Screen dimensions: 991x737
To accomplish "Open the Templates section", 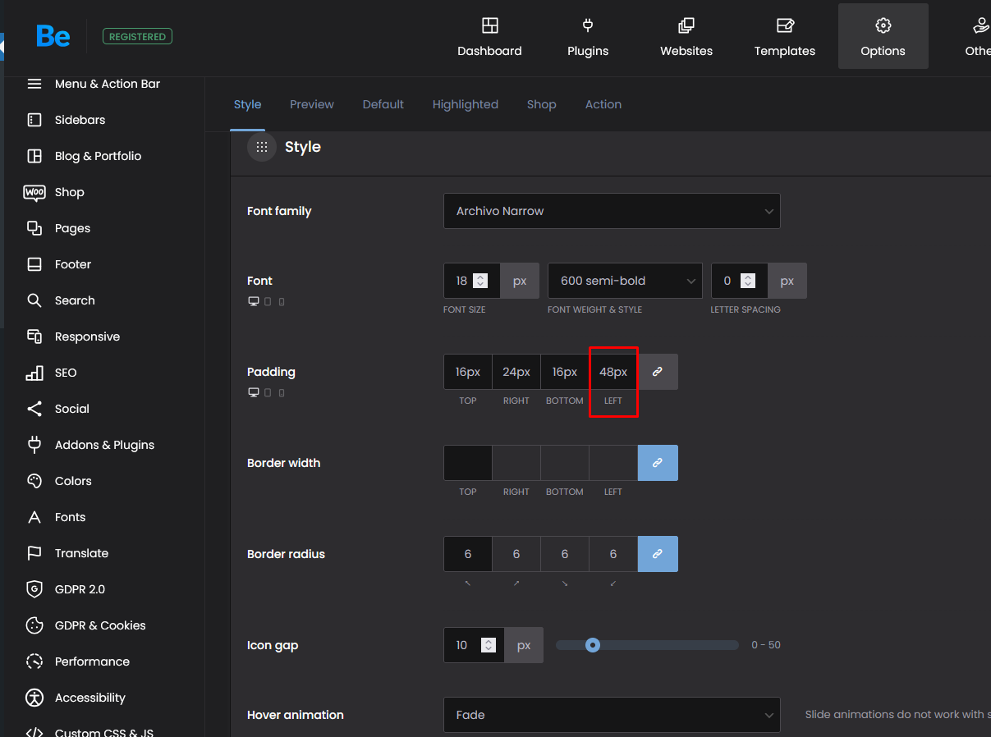I will click(x=785, y=37).
